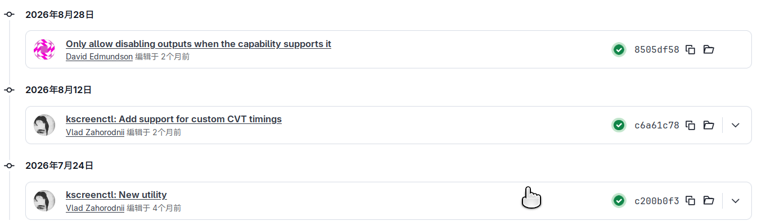The image size is (757, 221).
Task: View pipeline status for commit c6a61c78
Action: [619, 125]
